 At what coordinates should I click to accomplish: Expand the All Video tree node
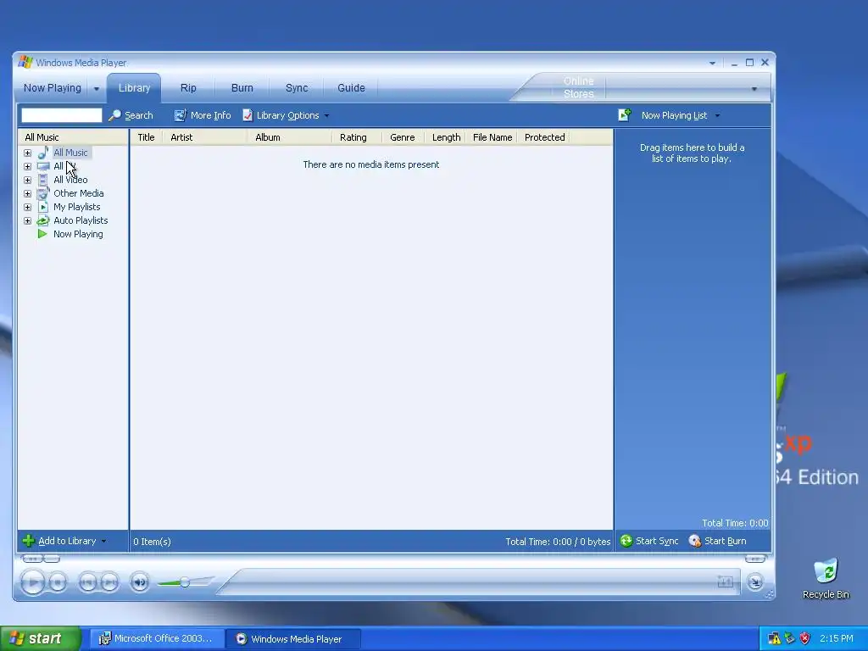(27, 180)
